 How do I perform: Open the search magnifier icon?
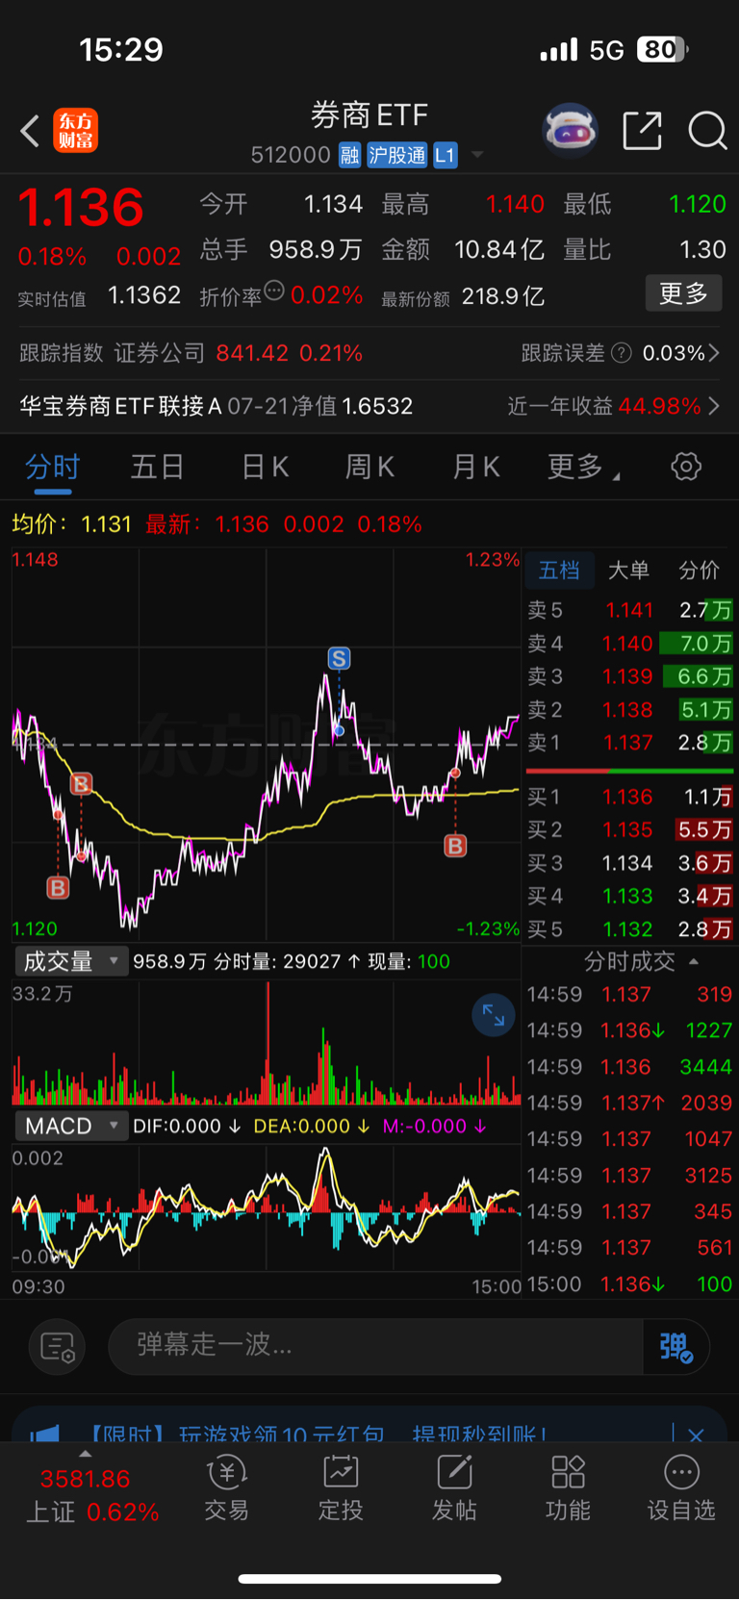pyautogui.click(x=707, y=131)
